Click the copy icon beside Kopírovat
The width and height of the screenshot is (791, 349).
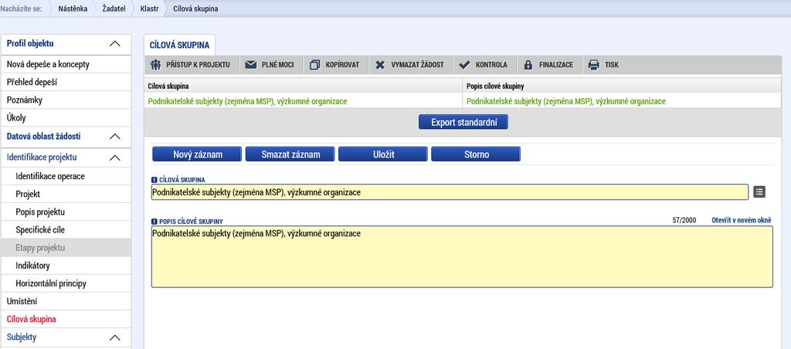315,65
